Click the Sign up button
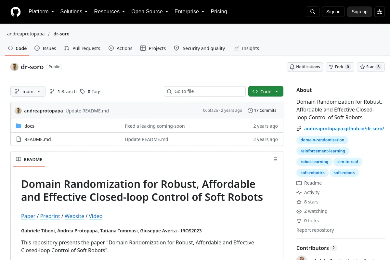The image size is (390, 260). tap(359, 12)
